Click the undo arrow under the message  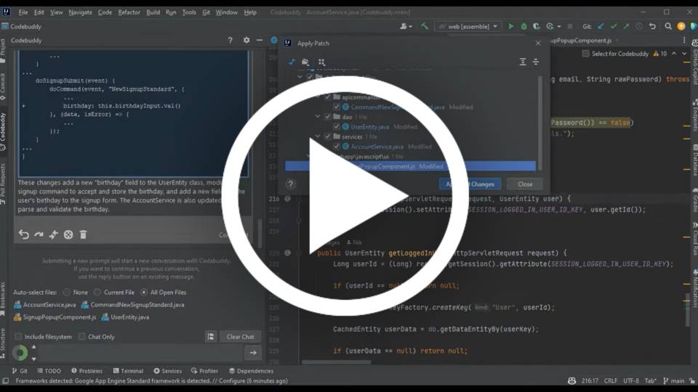click(24, 234)
